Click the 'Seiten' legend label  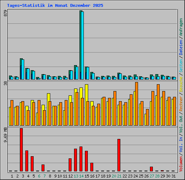tap(181, 66)
